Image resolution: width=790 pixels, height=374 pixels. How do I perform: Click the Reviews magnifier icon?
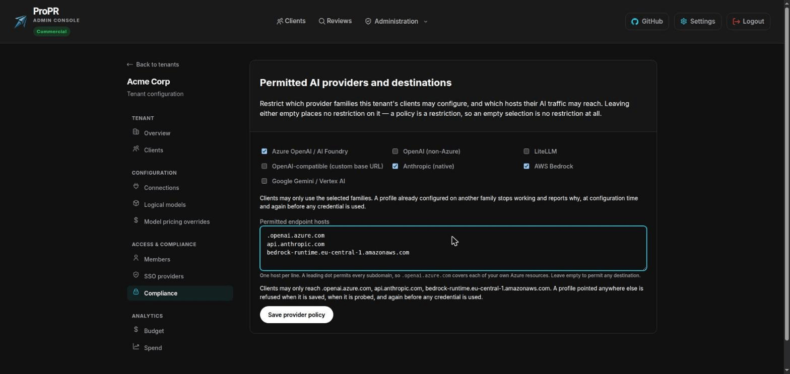[322, 21]
